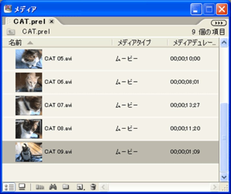Viewport: 231px width, 194px height.
Task: Click the horizontal scroll left arrow
Action: pyautogui.click(x=104, y=187)
